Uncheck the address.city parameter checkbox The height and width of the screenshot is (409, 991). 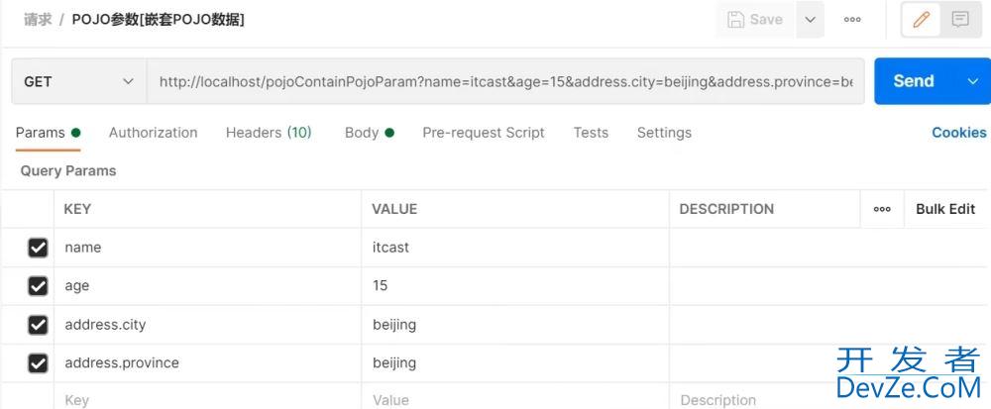pyautogui.click(x=38, y=325)
